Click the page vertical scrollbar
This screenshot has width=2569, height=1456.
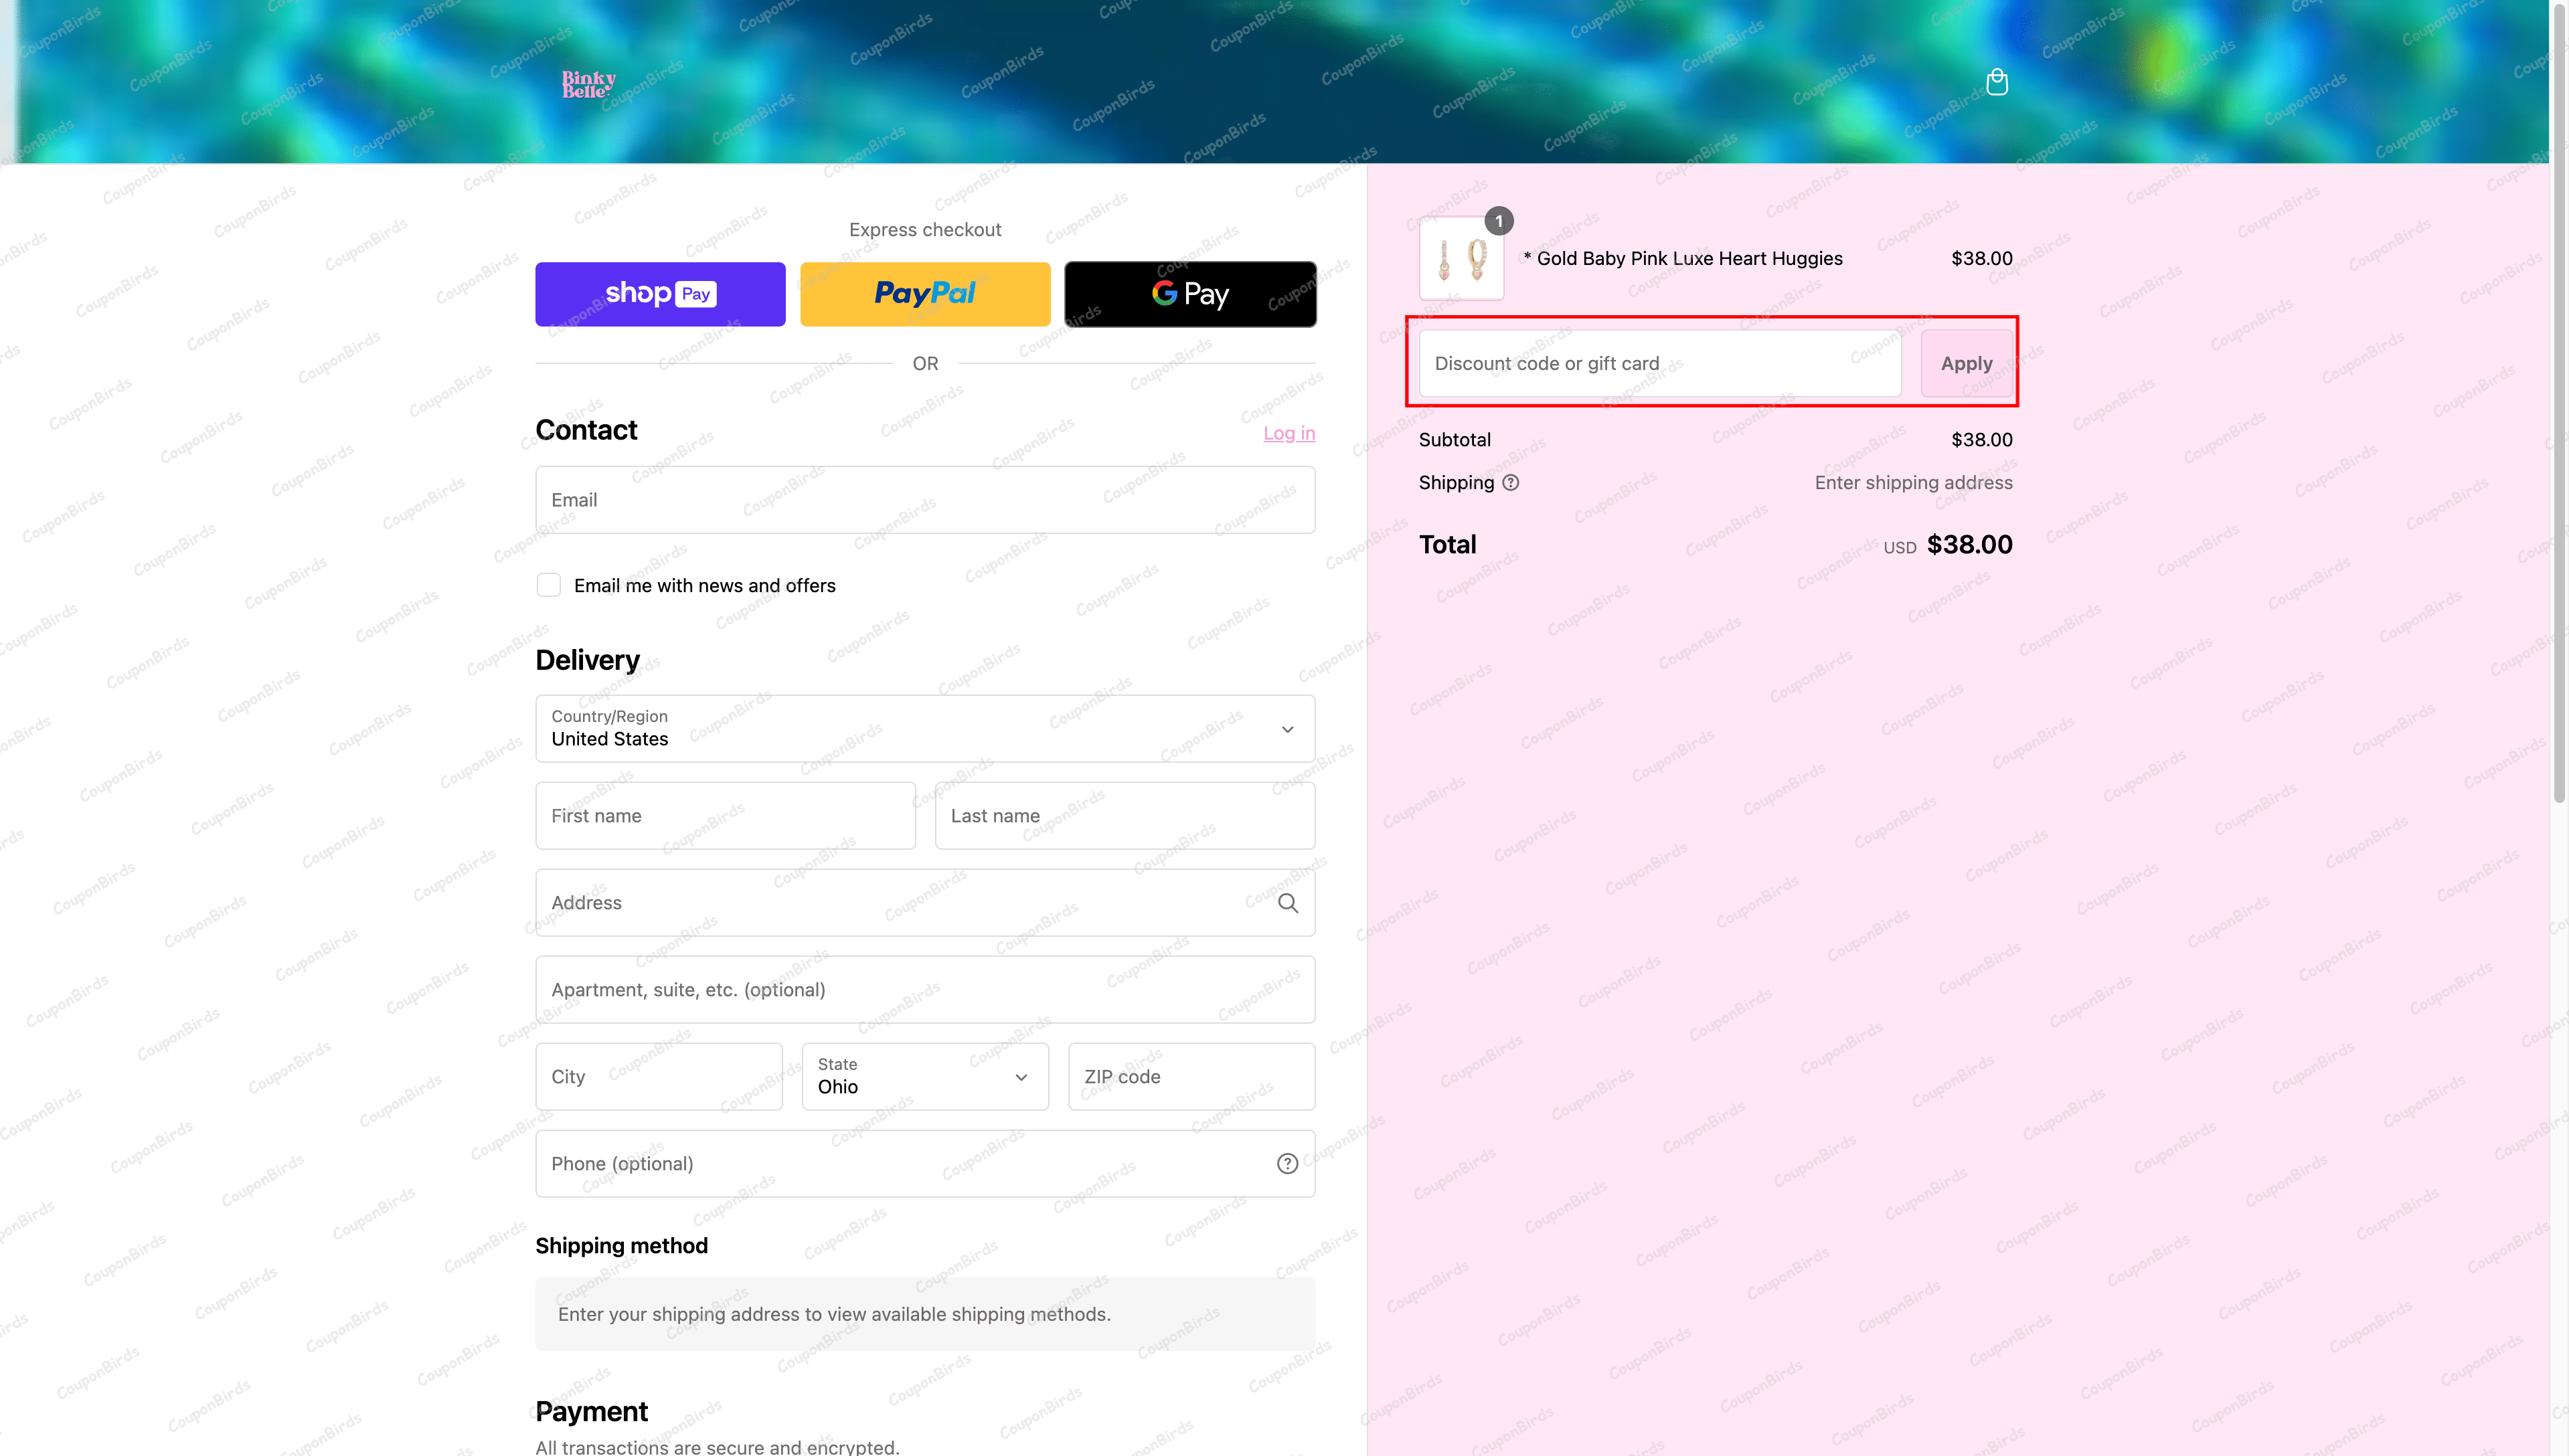point(2559,400)
